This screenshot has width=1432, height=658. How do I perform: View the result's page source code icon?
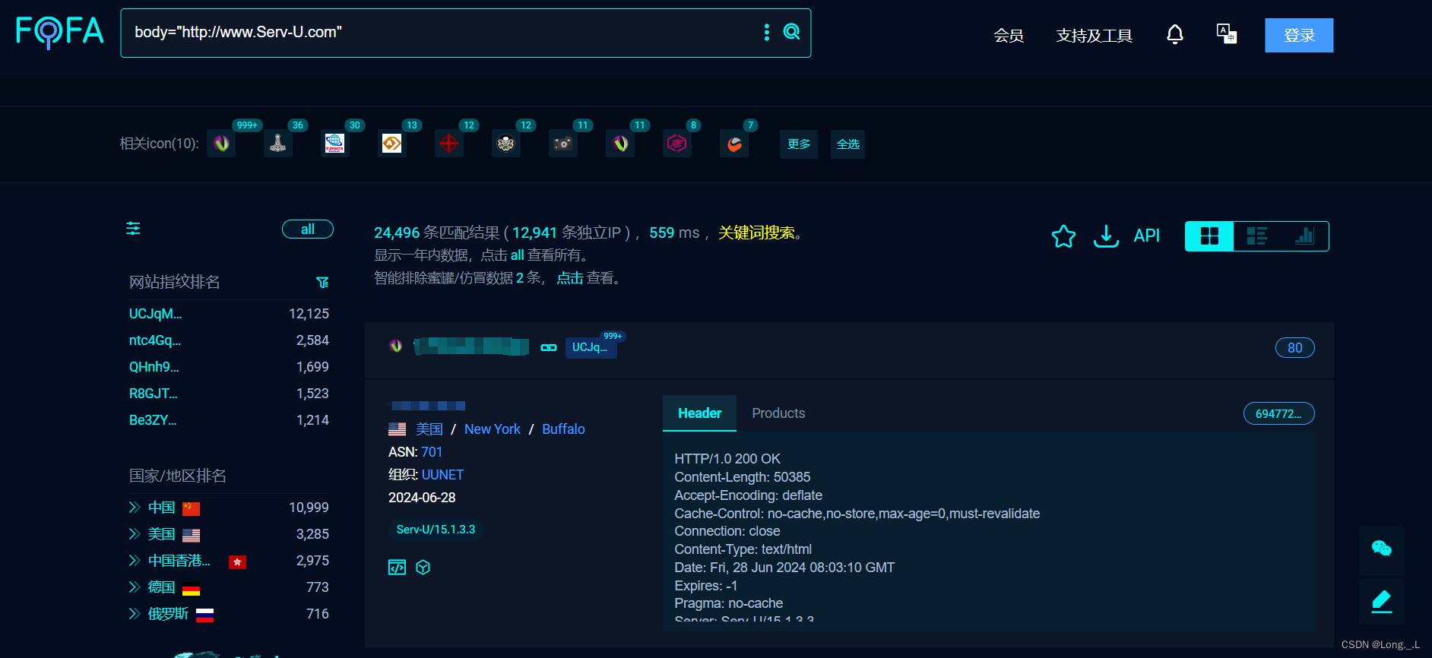(x=397, y=568)
